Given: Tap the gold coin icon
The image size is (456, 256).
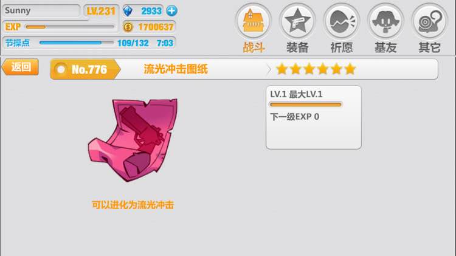Looking at the screenshot, I should (x=128, y=27).
